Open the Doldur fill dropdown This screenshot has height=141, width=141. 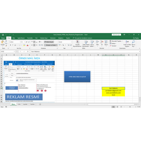click(113, 44)
